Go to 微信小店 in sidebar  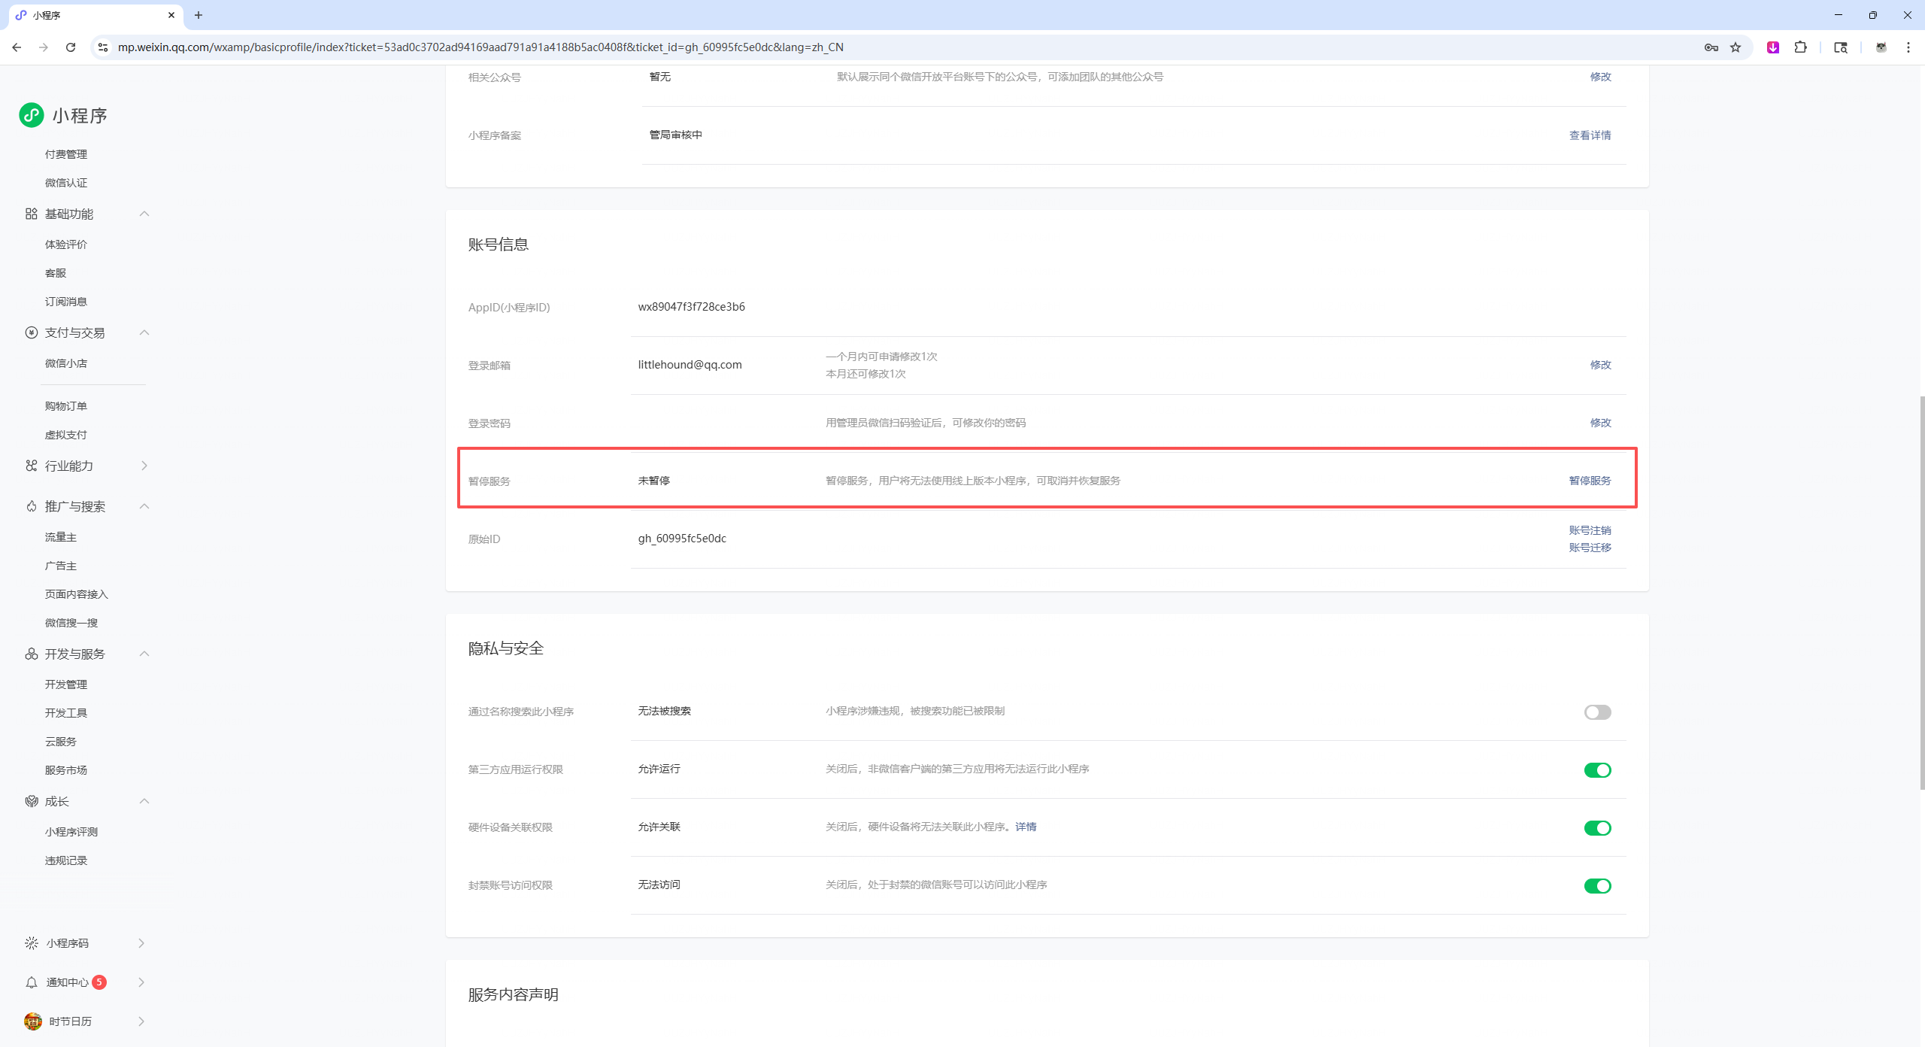click(66, 363)
